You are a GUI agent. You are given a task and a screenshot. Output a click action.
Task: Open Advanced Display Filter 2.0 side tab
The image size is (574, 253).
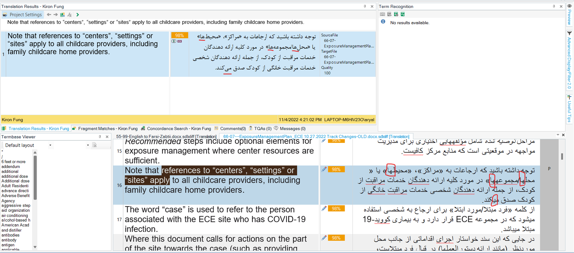[x=569, y=60]
